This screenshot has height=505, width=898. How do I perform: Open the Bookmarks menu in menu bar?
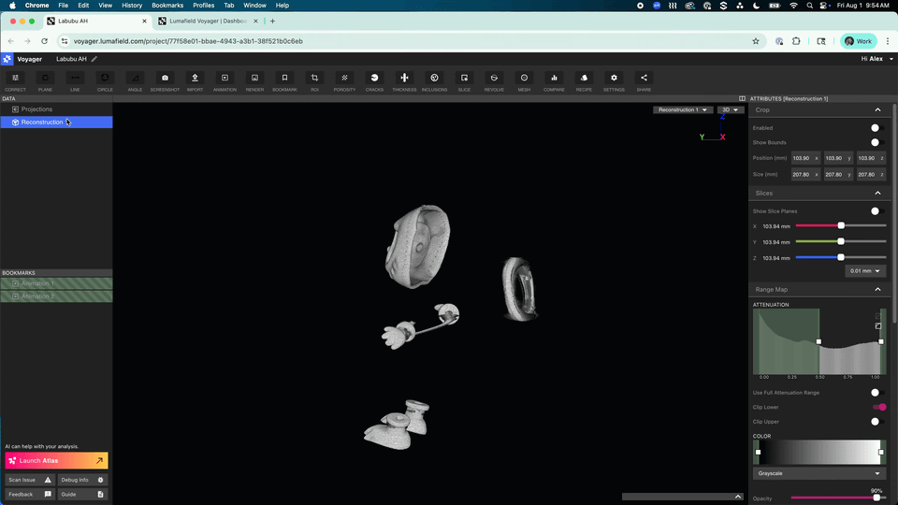[x=167, y=6]
